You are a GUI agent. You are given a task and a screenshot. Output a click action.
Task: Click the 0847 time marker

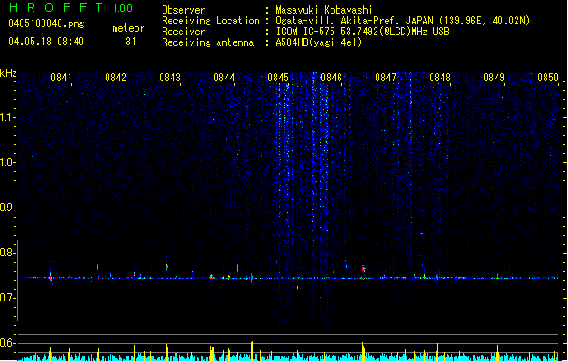(x=386, y=78)
